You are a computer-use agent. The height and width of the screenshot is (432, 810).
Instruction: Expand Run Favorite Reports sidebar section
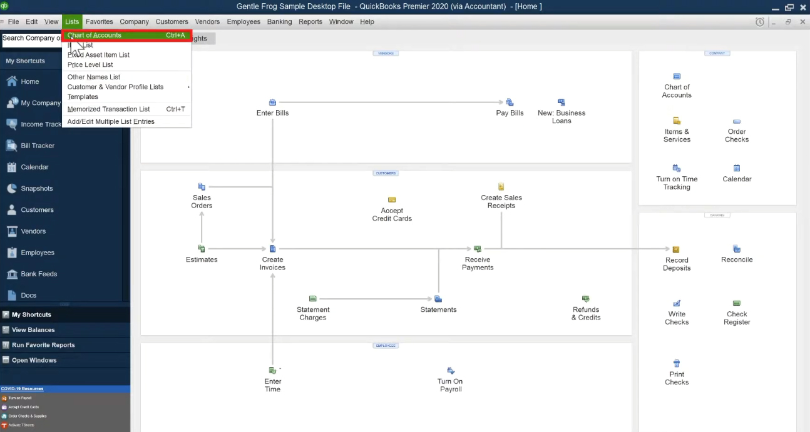click(x=43, y=345)
